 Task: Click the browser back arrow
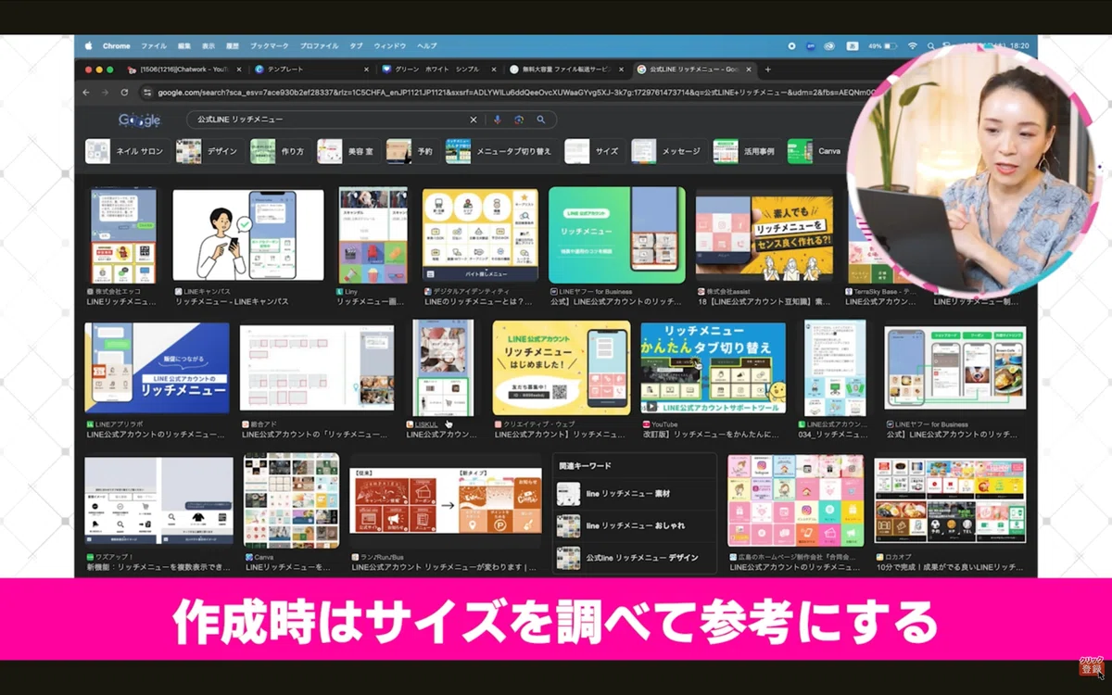pyautogui.click(x=86, y=93)
